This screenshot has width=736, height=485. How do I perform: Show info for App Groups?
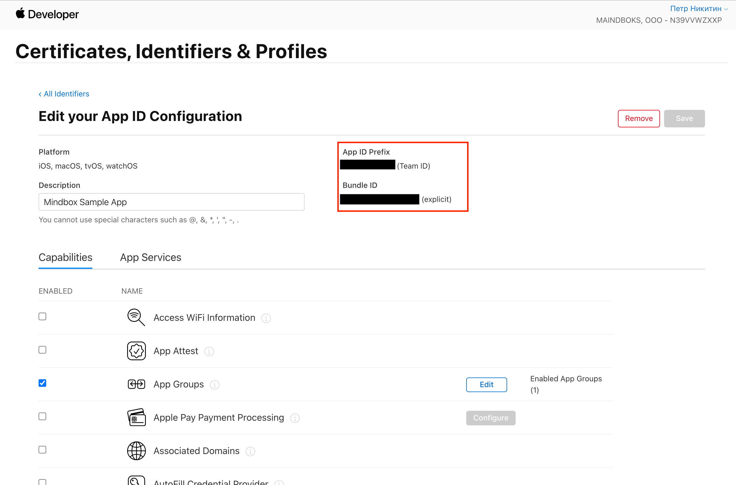[214, 384]
